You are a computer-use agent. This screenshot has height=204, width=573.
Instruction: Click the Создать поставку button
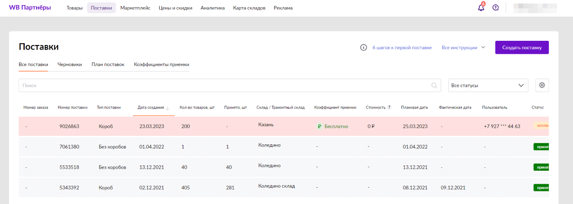pyautogui.click(x=522, y=48)
